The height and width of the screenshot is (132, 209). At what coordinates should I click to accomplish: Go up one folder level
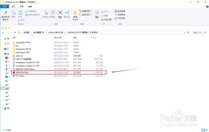(15, 33)
